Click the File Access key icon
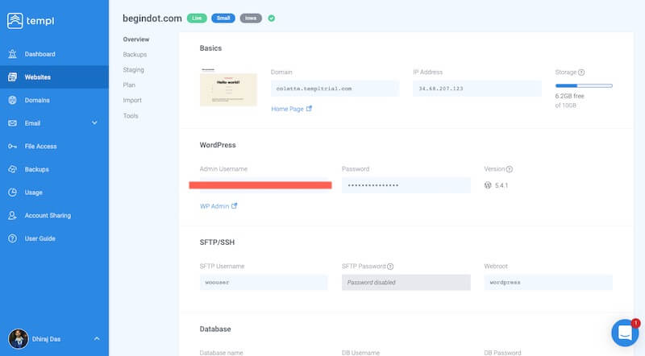This screenshot has height=356, width=645. [12, 146]
